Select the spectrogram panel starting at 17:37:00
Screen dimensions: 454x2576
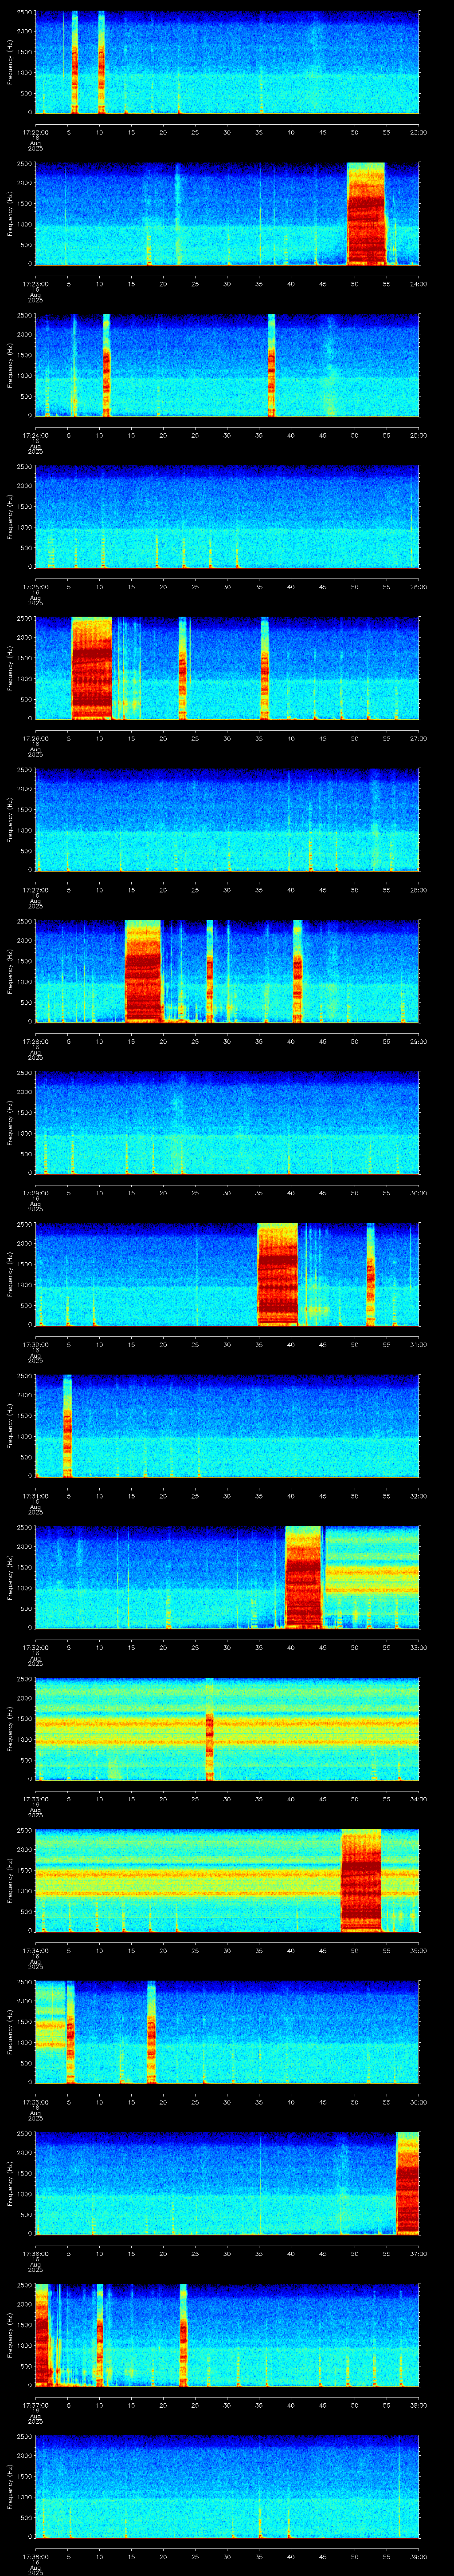(227, 2336)
